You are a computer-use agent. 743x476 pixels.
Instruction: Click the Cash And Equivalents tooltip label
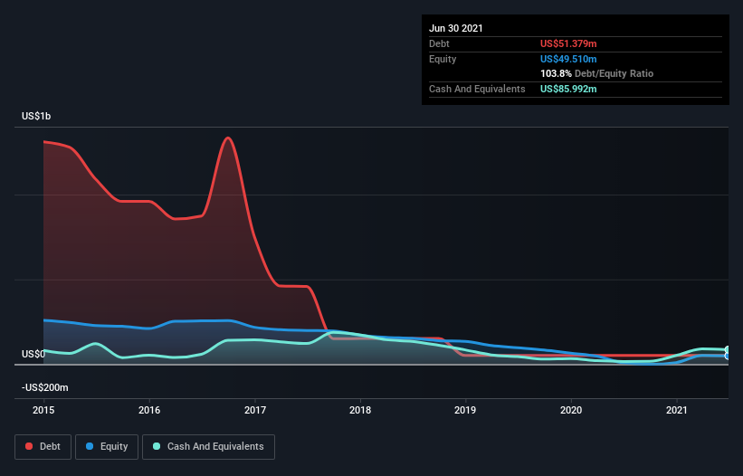coord(477,89)
